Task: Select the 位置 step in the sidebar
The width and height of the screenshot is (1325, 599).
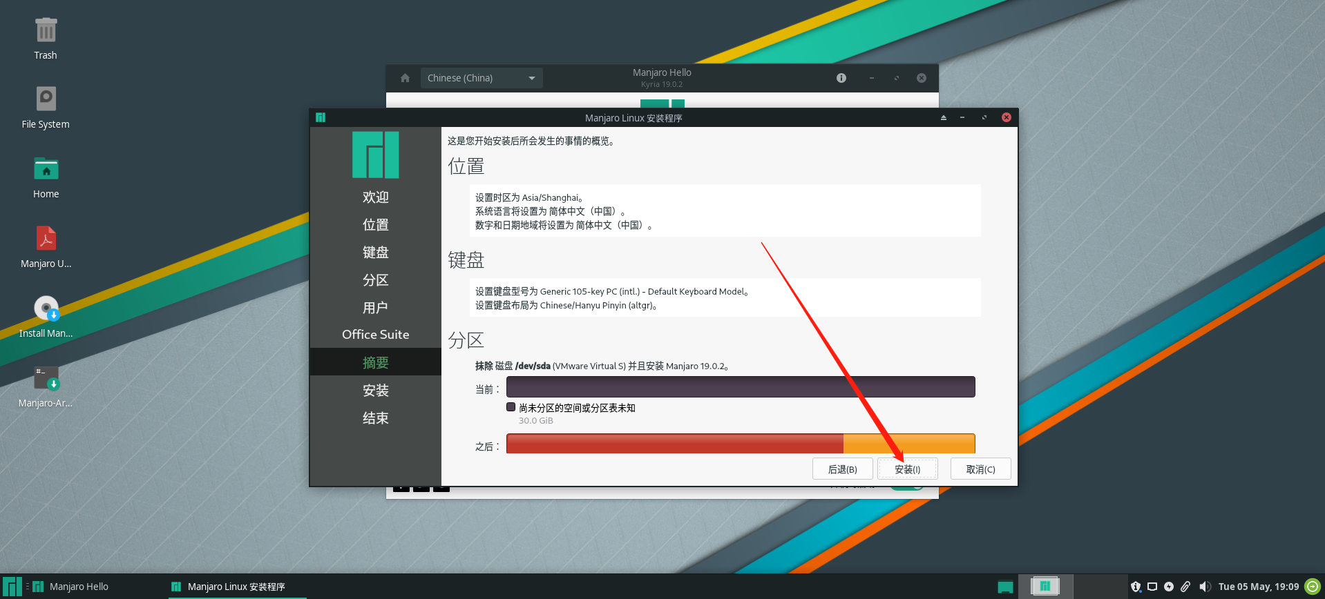Action: point(376,225)
